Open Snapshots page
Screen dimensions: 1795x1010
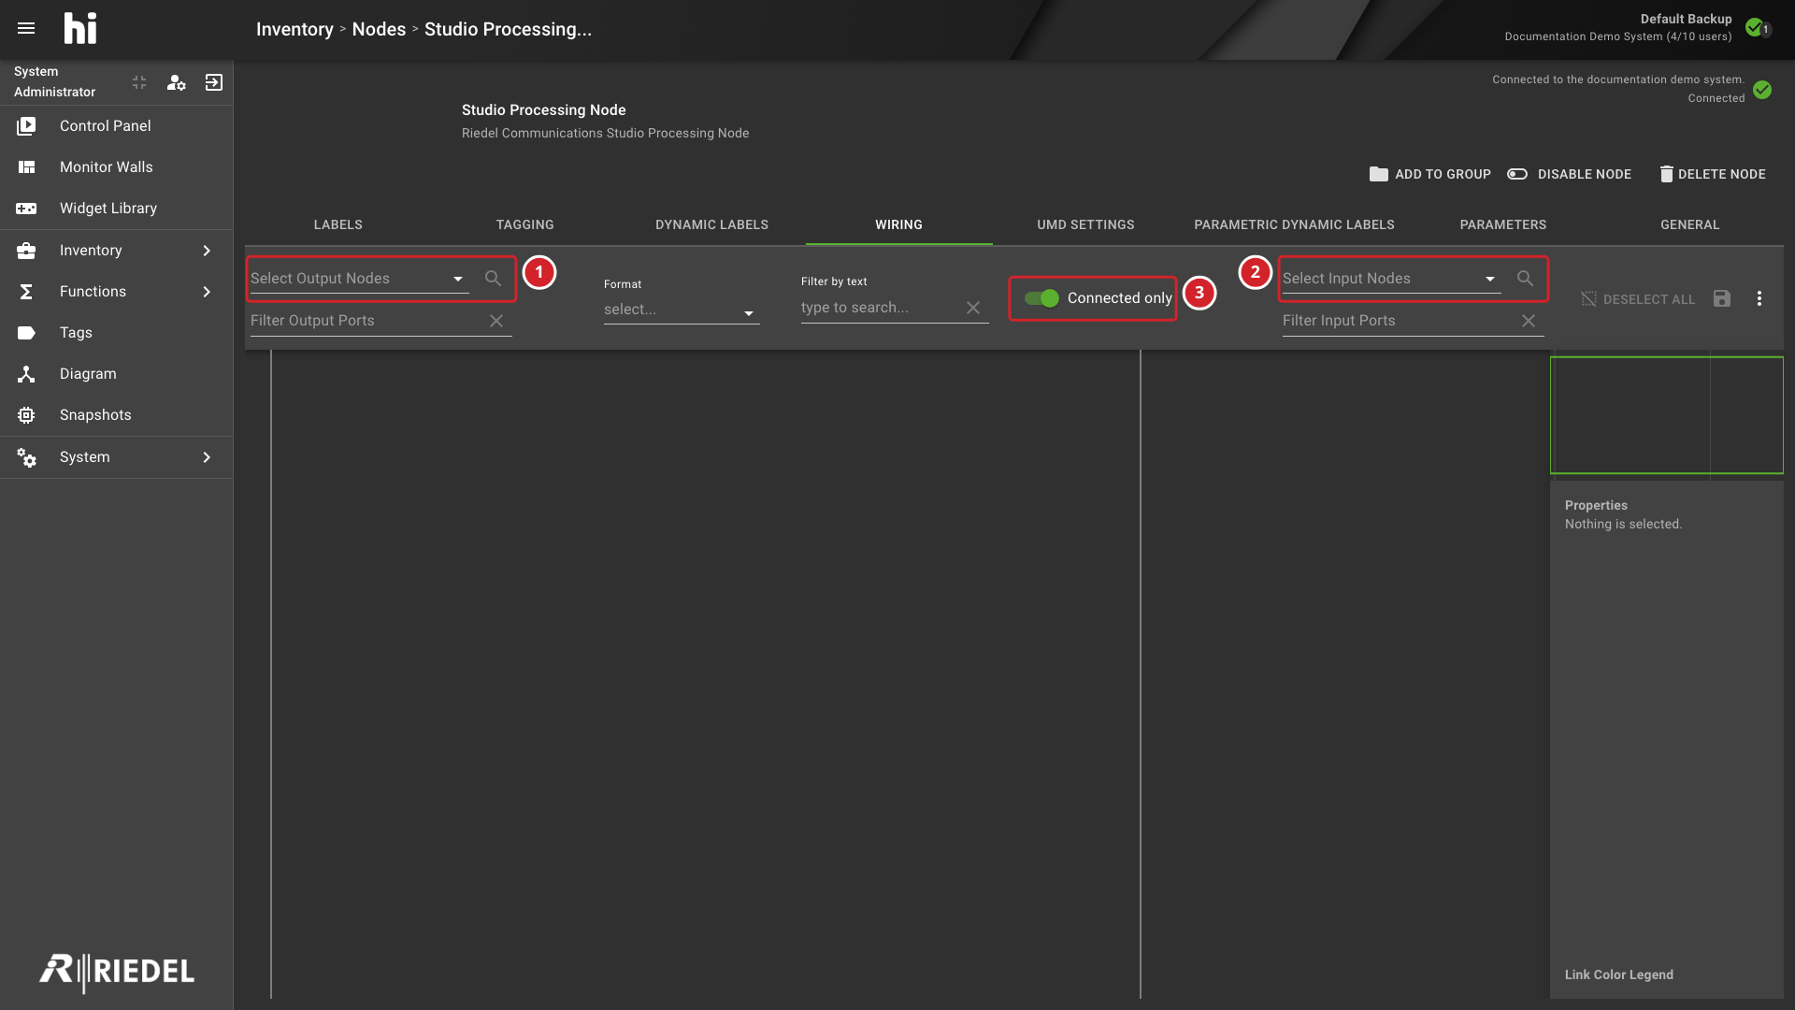[117, 414]
